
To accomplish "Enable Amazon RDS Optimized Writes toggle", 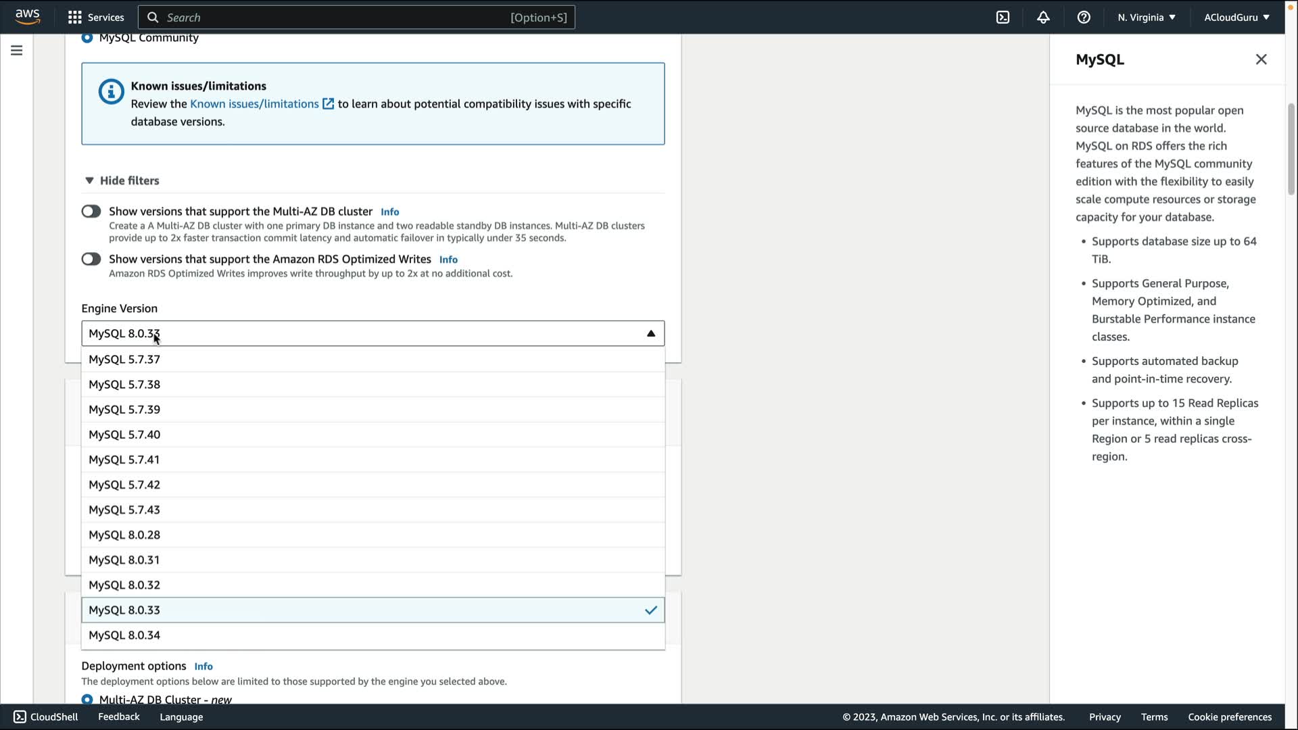I will (91, 259).
